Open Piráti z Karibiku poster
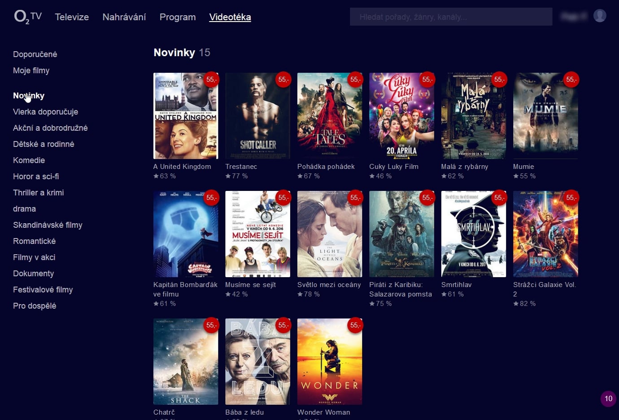This screenshot has width=619, height=420. (x=401, y=234)
